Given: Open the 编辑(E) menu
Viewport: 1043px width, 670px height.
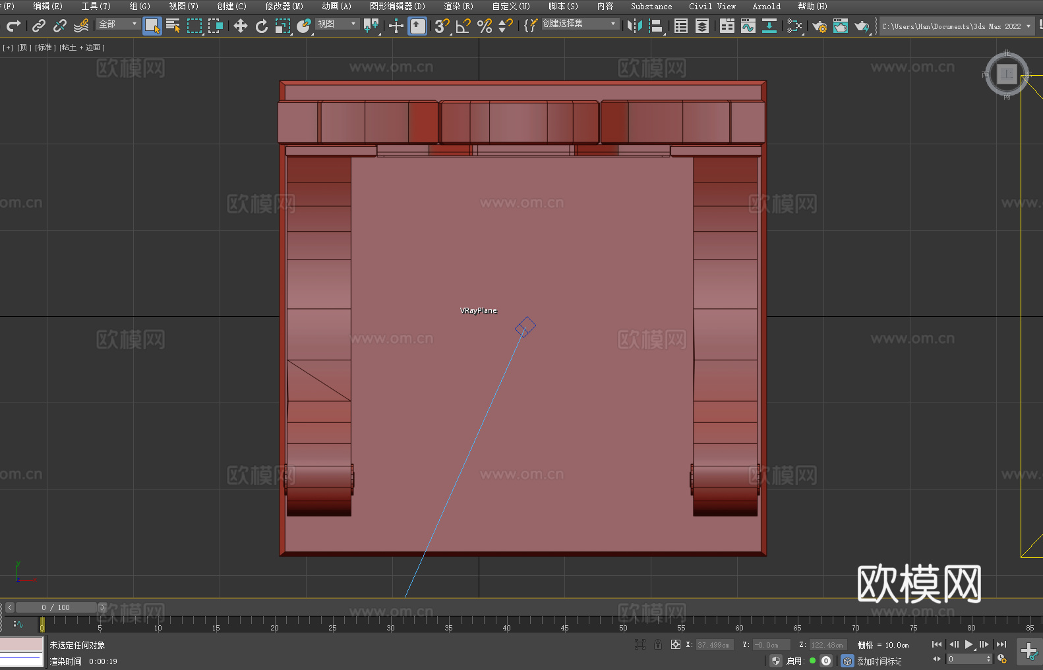Looking at the screenshot, I should [48, 6].
